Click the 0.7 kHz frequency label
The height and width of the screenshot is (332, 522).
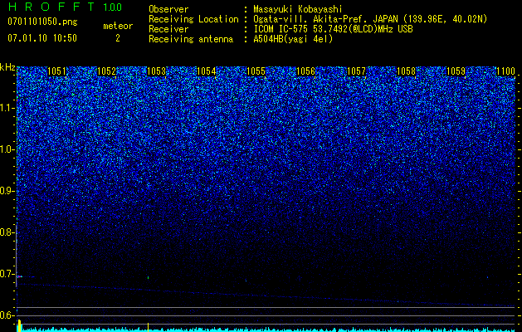[7, 274]
